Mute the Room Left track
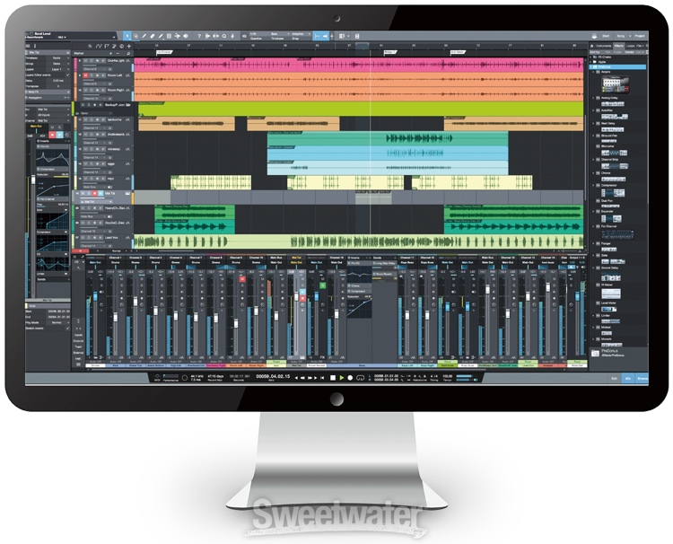Screen dimensions: 673x544 pos(87,77)
